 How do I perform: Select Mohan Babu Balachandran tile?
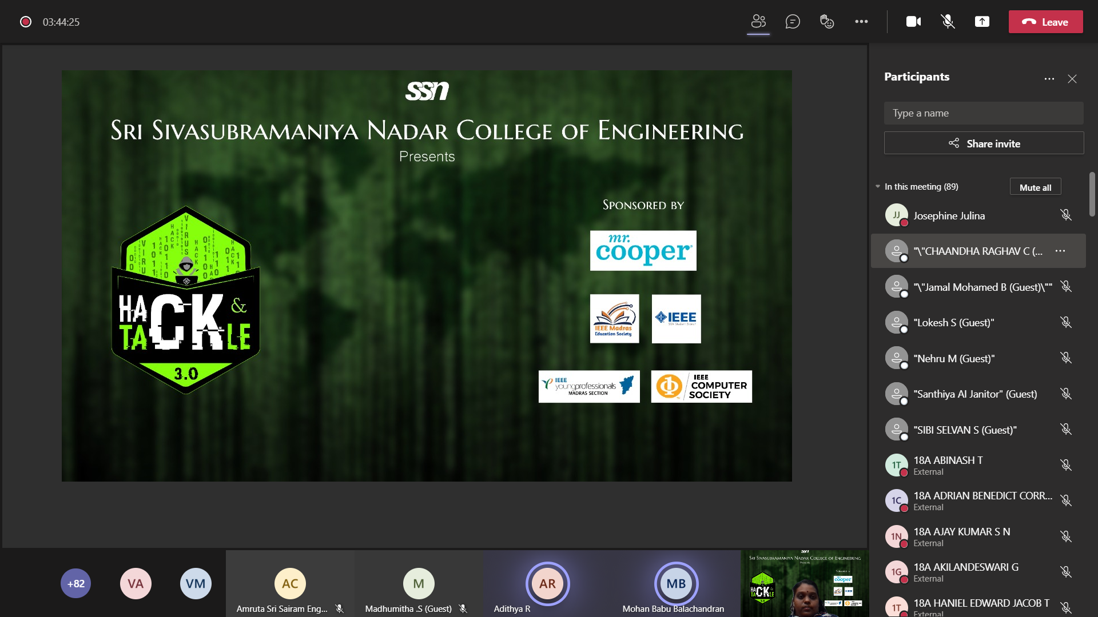click(x=676, y=583)
